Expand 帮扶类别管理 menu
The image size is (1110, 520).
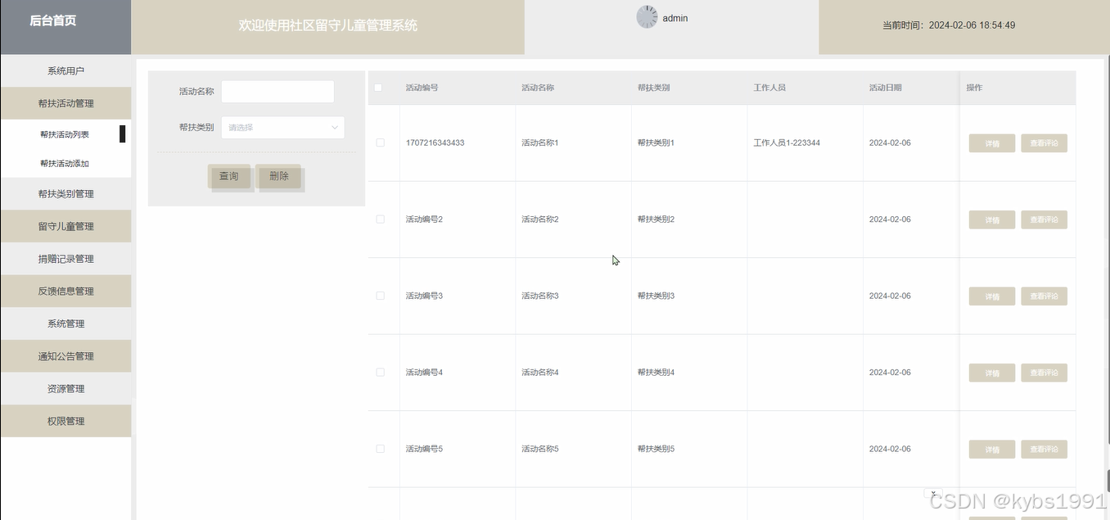(x=65, y=194)
